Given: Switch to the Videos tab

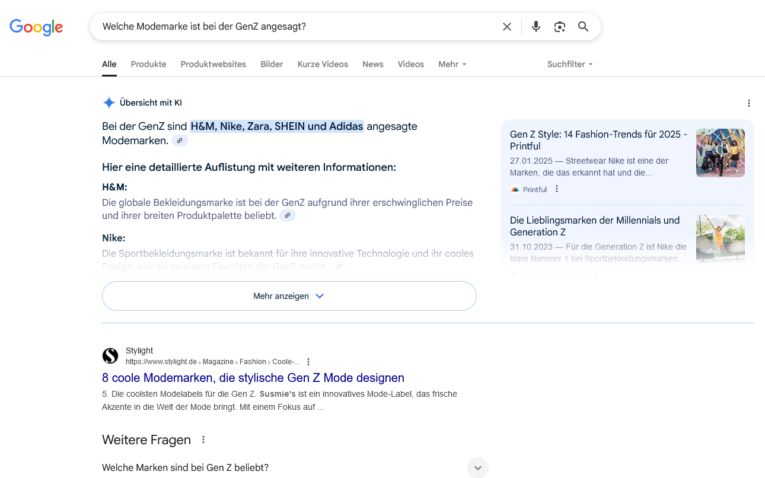Looking at the screenshot, I should (411, 64).
